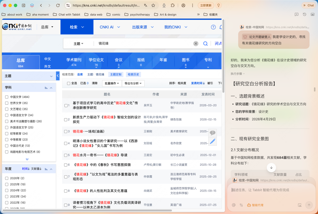
Task: Check the 2025年 (19) year filter
Action: pyautogui.click(x=7, y=184)
